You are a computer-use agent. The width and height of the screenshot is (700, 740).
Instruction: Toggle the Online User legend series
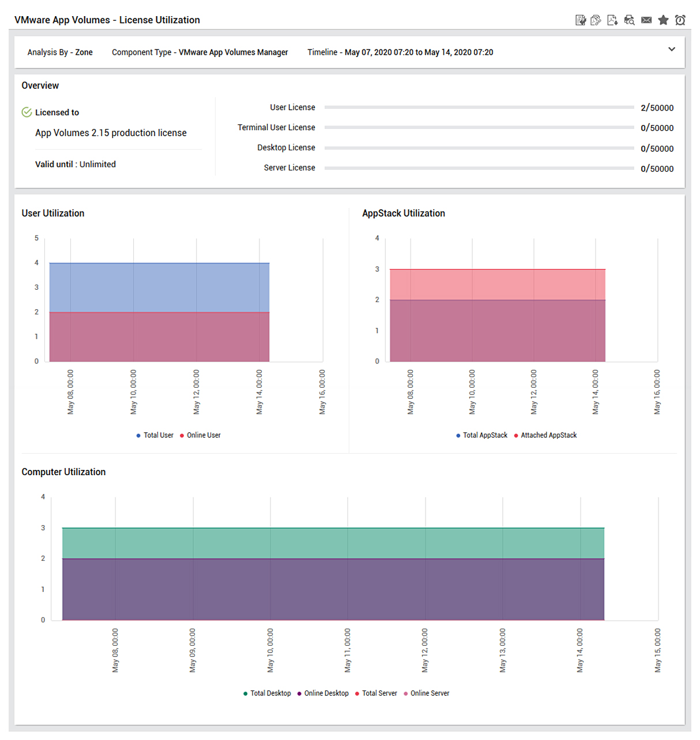200,435
